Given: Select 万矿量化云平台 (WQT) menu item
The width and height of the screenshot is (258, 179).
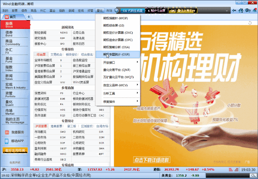Looking at the screenshot, I should (x=118, y=77).
